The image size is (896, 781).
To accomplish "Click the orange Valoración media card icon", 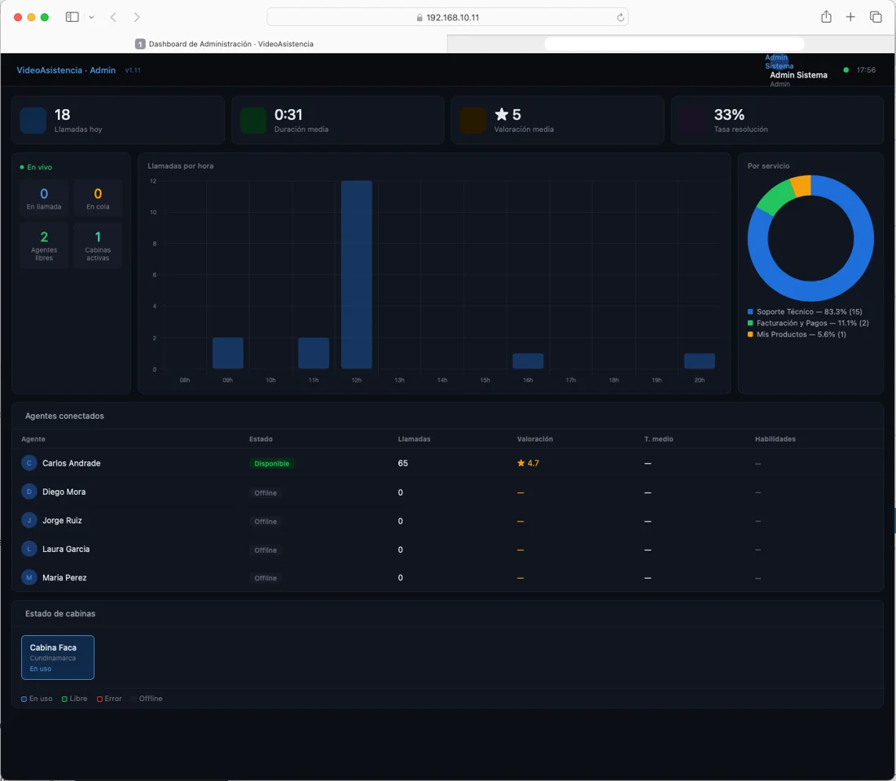I will pyautogui.click(x=473, y=121).
